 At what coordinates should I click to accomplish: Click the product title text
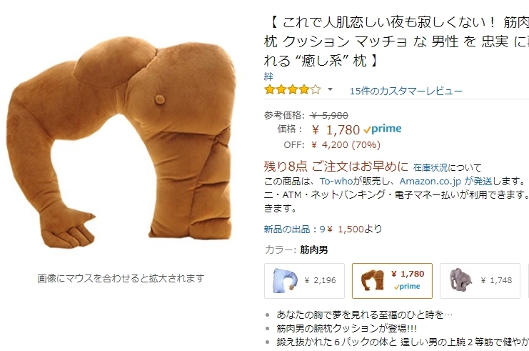click(x=396, y=41)
